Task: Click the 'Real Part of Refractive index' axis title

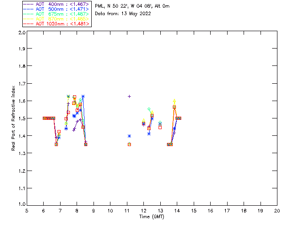Action: [x=13, y=118]
